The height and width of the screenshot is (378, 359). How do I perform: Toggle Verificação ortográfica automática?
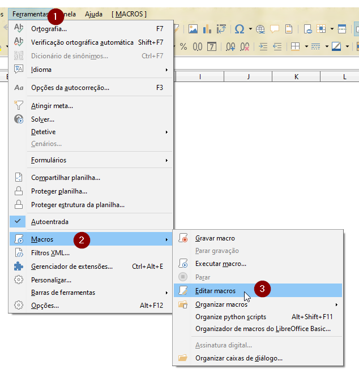click(91, 42)
